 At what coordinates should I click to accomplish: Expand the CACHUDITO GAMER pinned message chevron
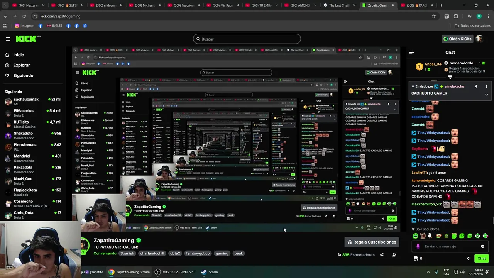pos(486,95)
